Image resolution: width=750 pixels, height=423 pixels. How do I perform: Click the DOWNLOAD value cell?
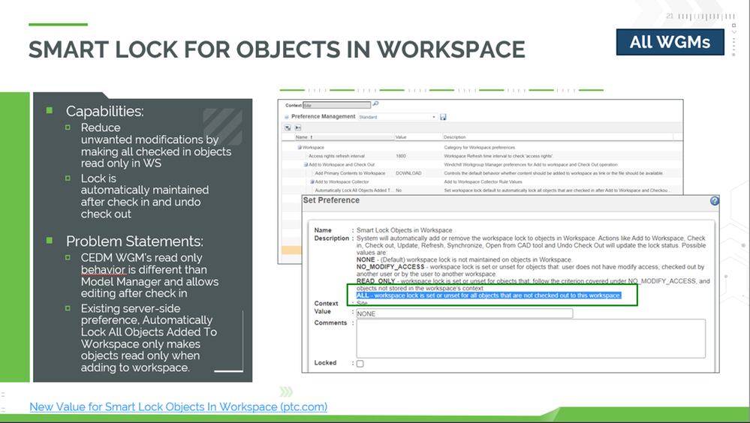pyautogui.click(x=408, y=173)
